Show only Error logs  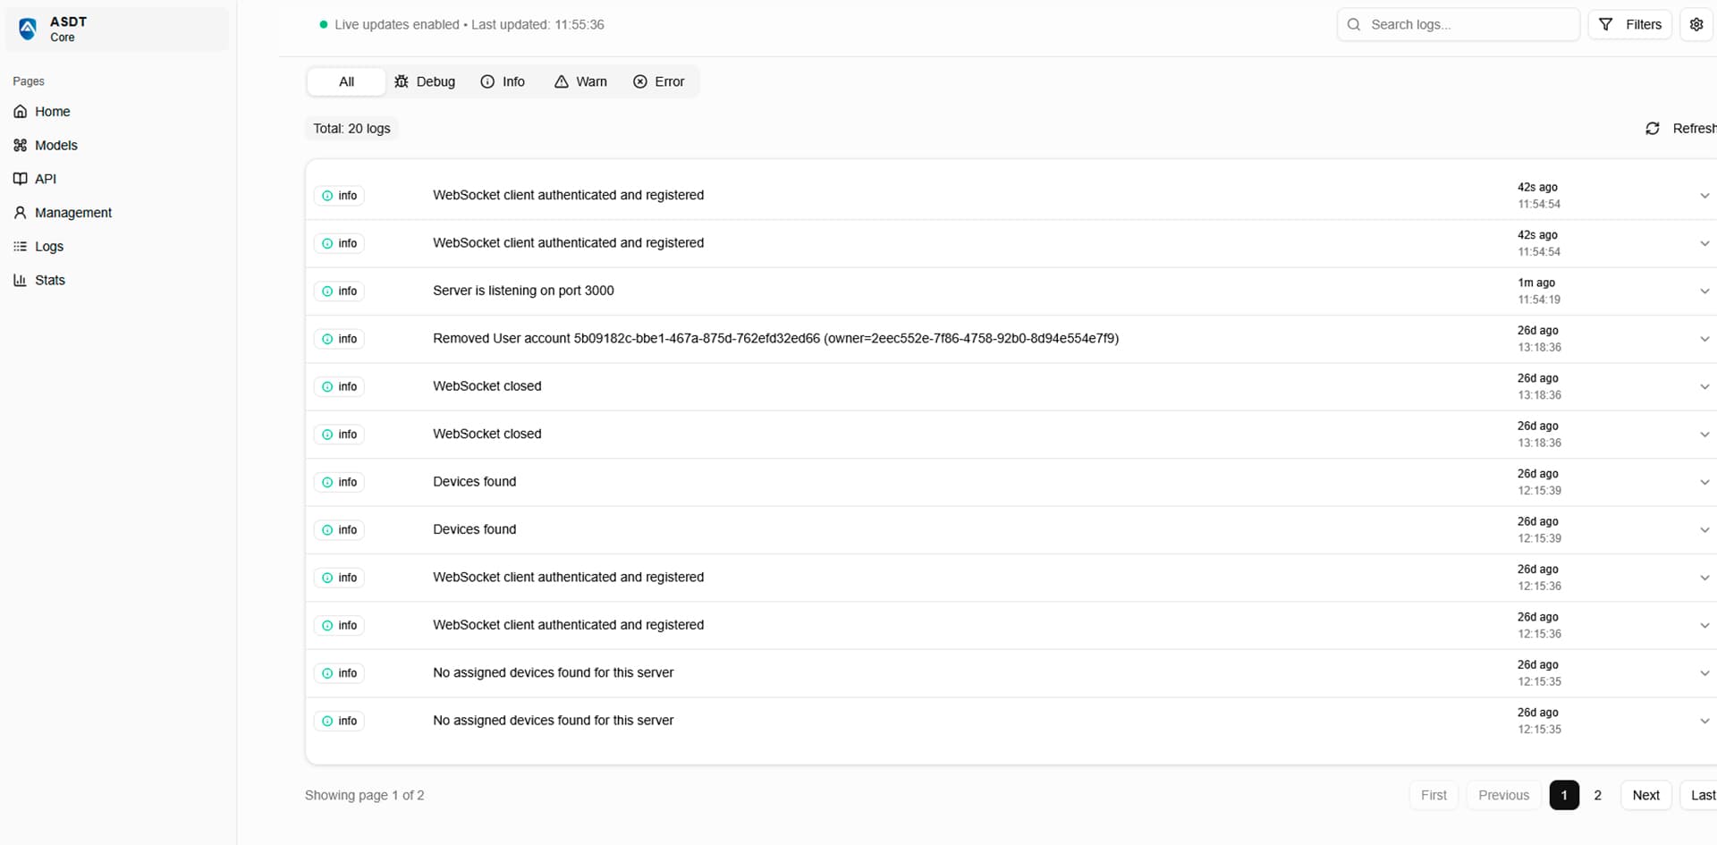(x=659, y=81)
